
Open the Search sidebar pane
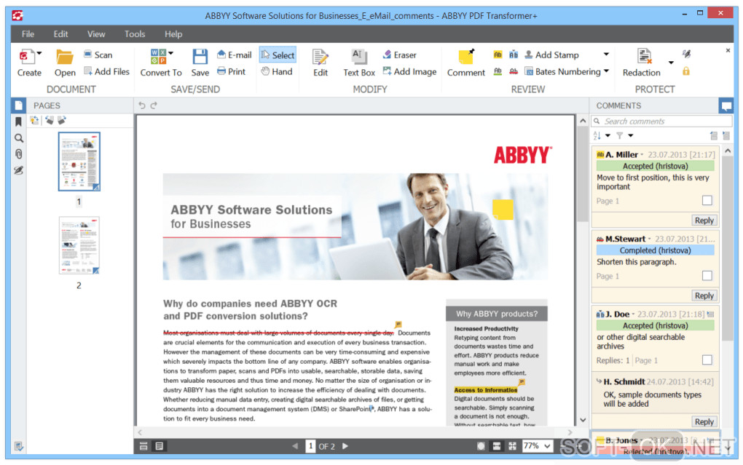click(x=18, y=138)
